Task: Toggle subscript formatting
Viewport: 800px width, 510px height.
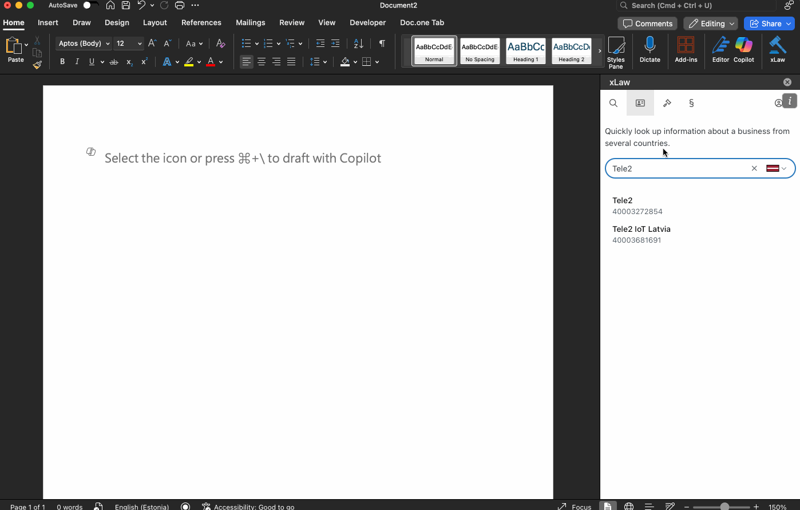Action: pos(129,62)
